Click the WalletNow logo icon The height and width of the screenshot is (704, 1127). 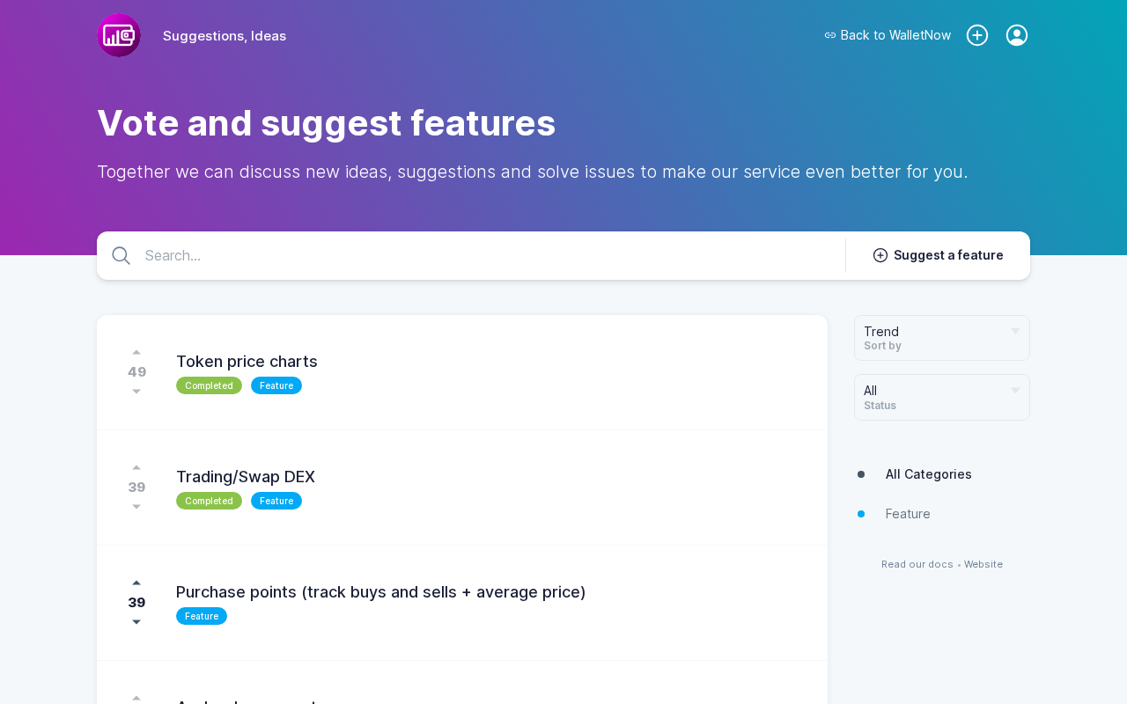(119, 35)
